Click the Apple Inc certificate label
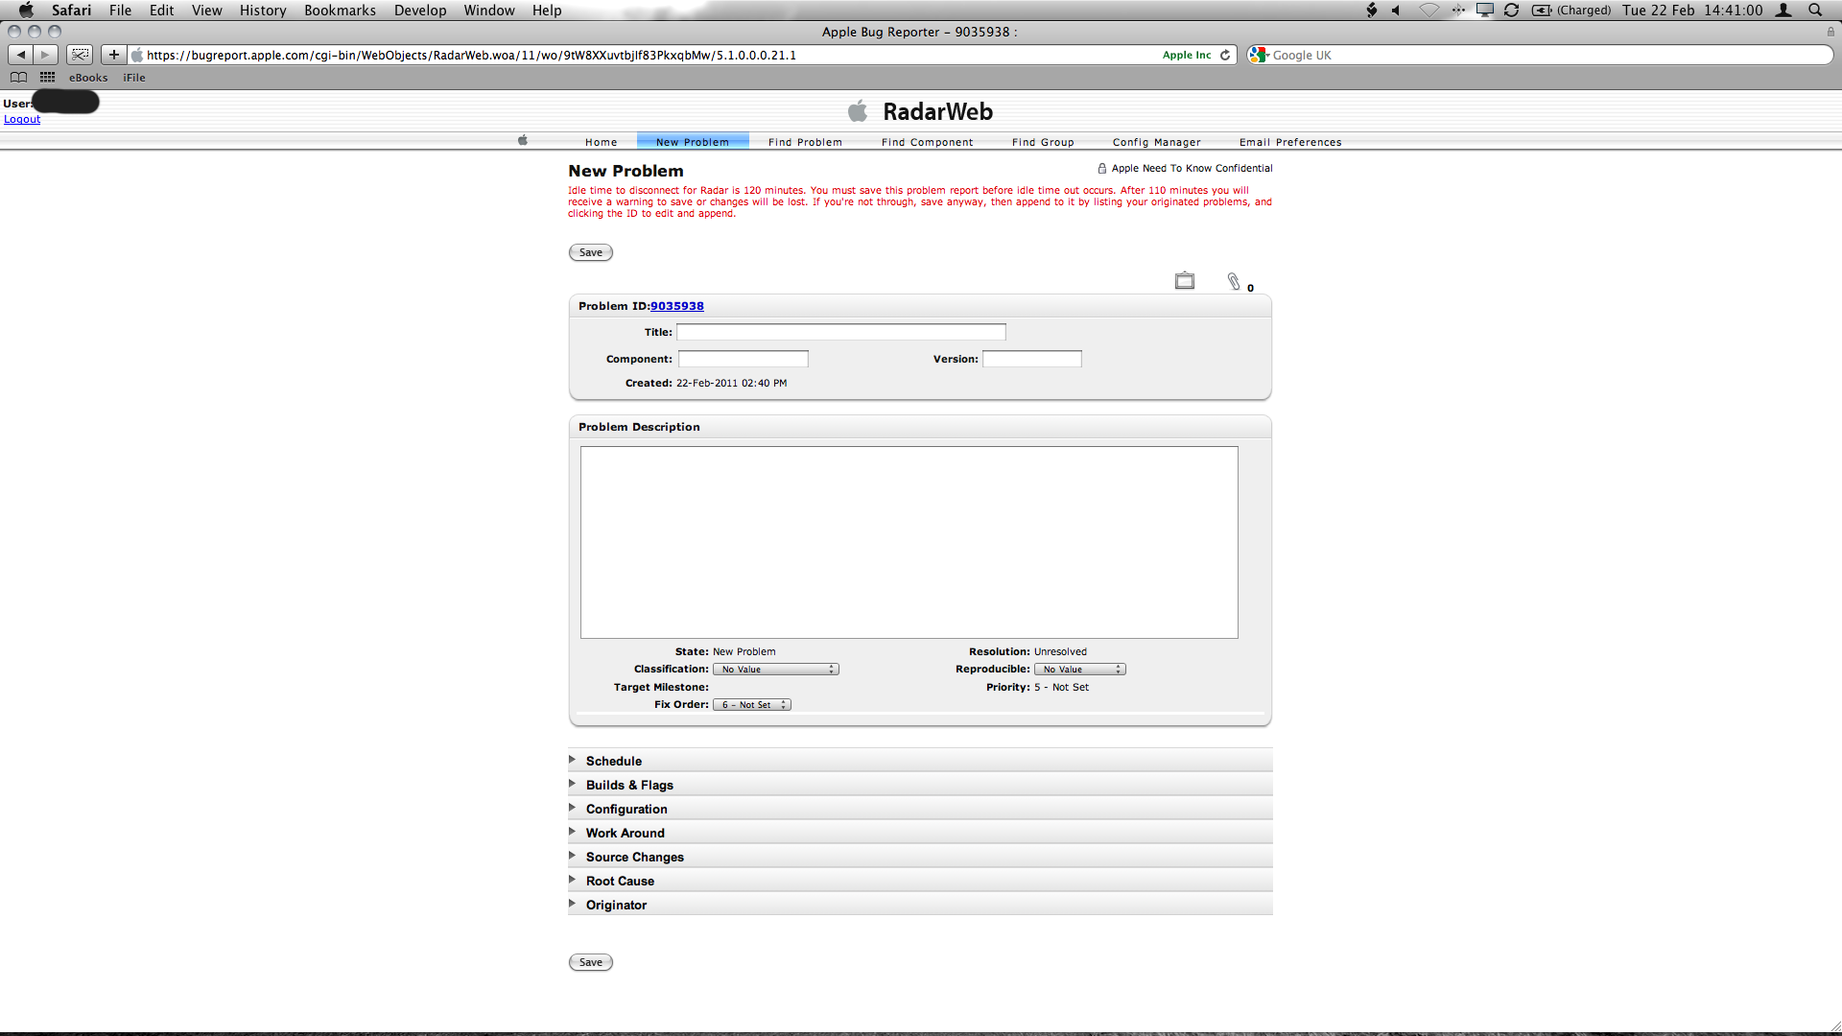Viewport: 1842px width, 1036px height. (1187, 55)
